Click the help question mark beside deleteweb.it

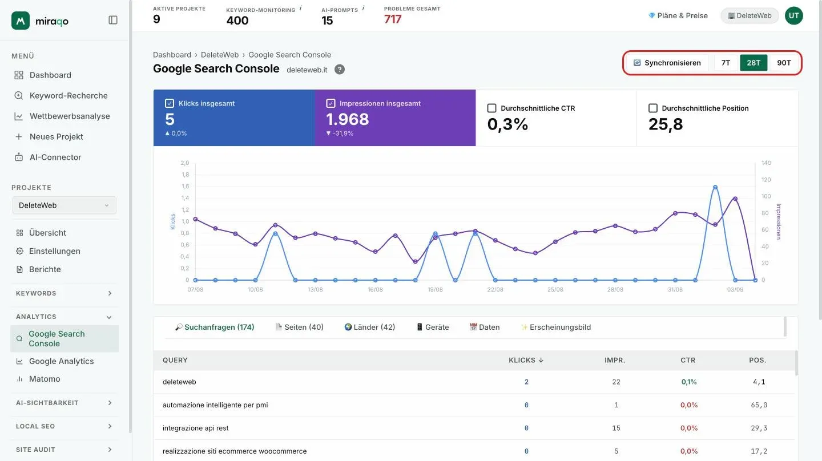pos(340,70)
